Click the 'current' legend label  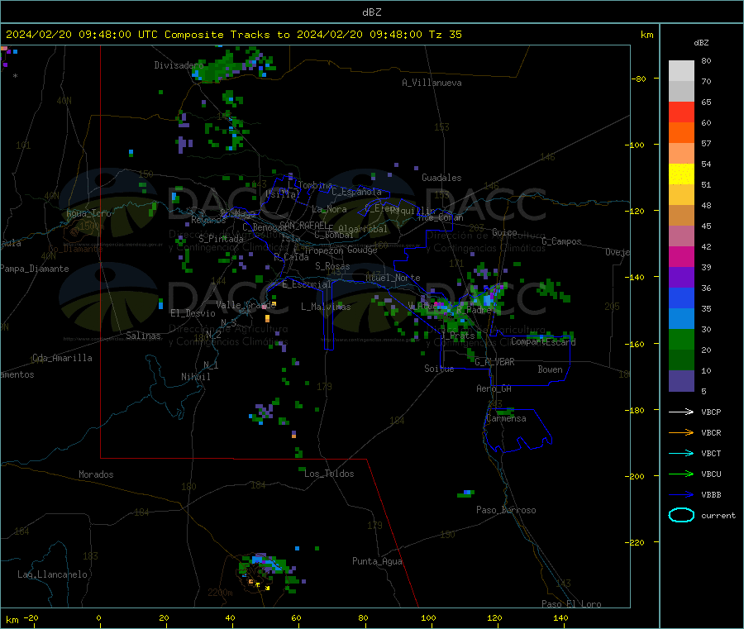(x=718, y=515)
